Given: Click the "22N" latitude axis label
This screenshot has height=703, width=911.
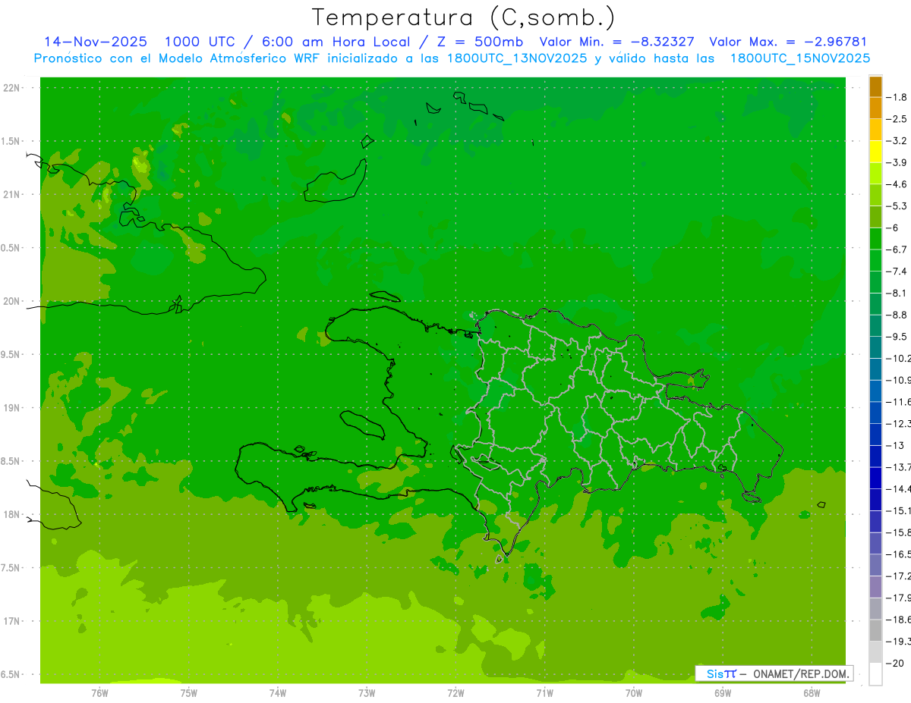Looking at the screenshot, I should [13, 88].
